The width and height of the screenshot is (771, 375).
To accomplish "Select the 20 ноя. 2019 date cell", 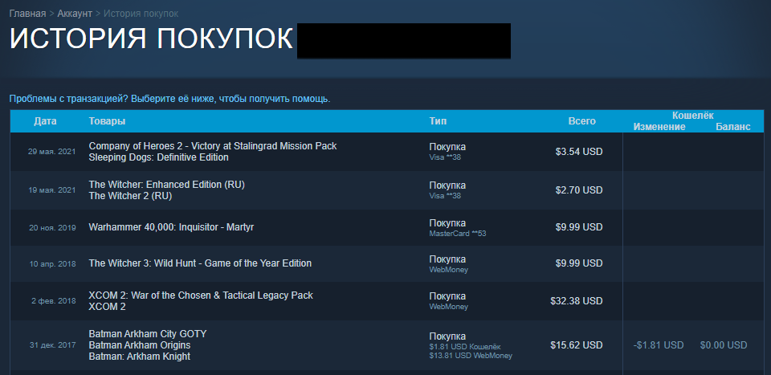I will tap(51, 227).
